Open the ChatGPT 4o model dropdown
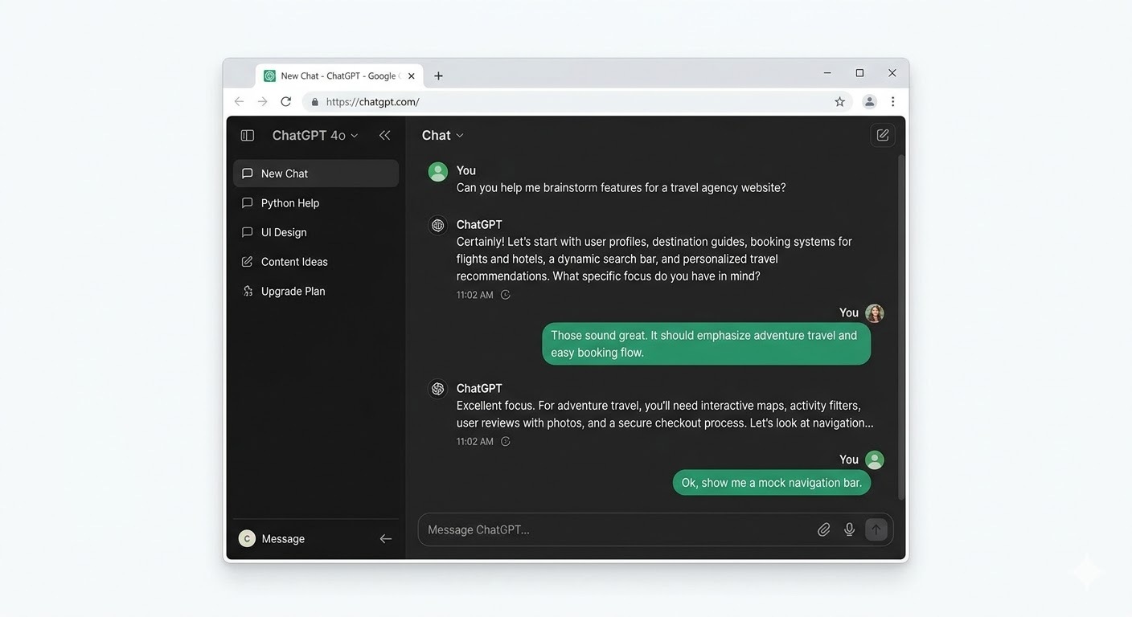 (315, 136)
